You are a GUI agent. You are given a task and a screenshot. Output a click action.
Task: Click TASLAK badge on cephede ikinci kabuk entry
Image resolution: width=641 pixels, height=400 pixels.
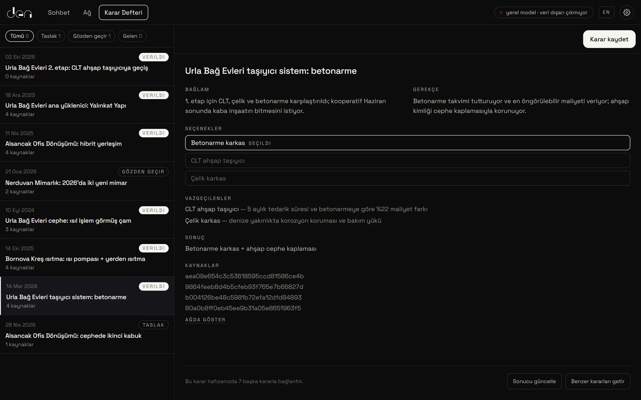[x=153, y=325]
